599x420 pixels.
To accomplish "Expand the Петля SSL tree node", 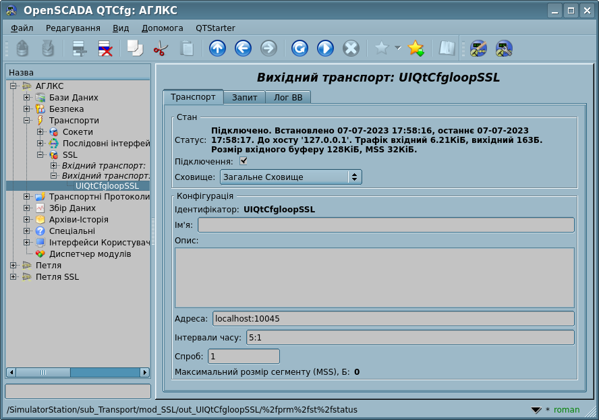I will [x=13, y=277].
